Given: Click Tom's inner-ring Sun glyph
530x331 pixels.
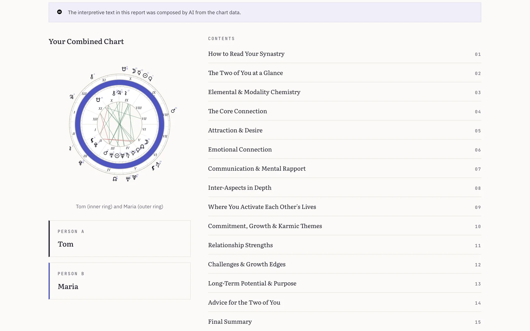Looking at the screenshot, I should (117, 156).
